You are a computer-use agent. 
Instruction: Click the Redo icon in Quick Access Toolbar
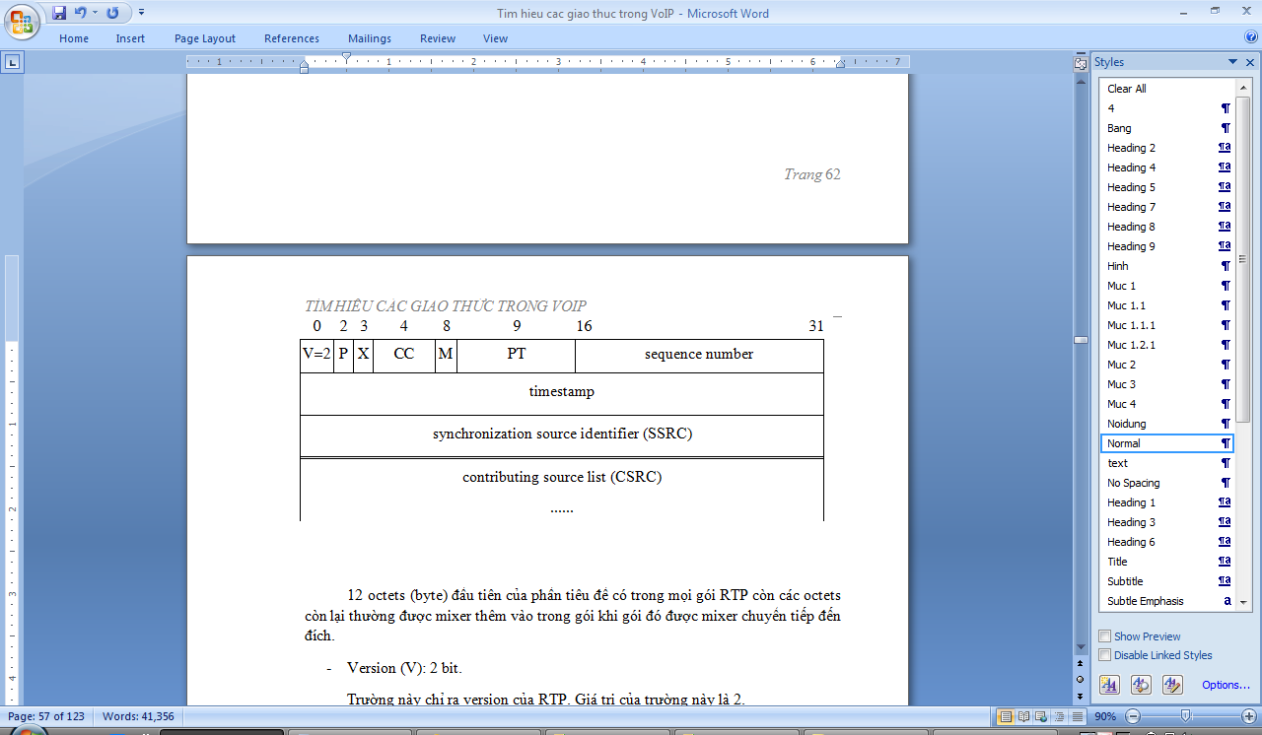click(x=112, y=13)
